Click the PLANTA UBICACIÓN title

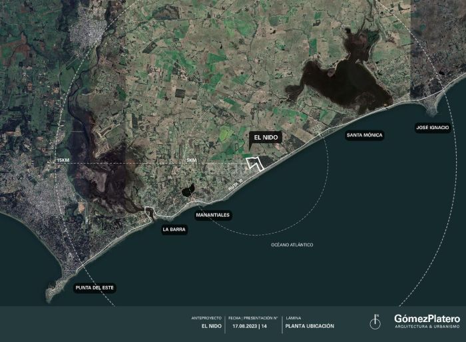[x=310, y=326]
